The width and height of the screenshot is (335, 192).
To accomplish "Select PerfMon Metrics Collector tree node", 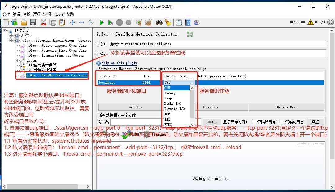I will (x=57, y=75).
